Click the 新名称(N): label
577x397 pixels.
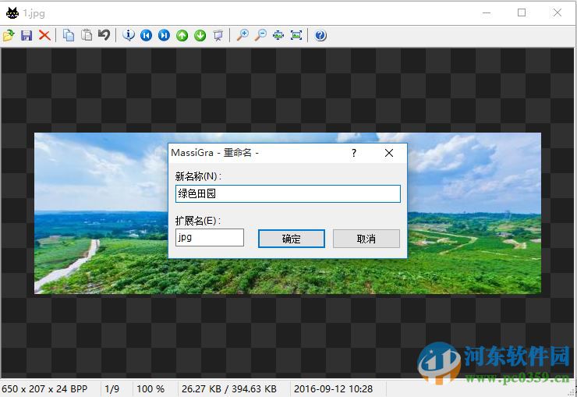[198, 176]
